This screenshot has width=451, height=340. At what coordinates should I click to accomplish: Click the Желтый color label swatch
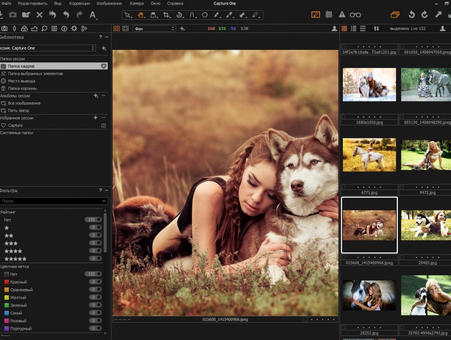tap(7, 298)
